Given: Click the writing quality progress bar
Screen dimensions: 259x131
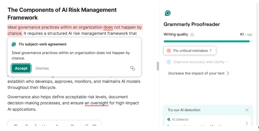Looking at the screenshot, I should [x=208, y=41].
